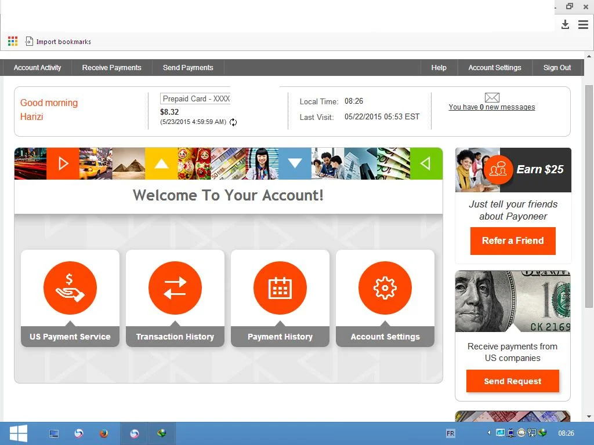Click the nesting dolls banner photo

[x=194, y=163]
